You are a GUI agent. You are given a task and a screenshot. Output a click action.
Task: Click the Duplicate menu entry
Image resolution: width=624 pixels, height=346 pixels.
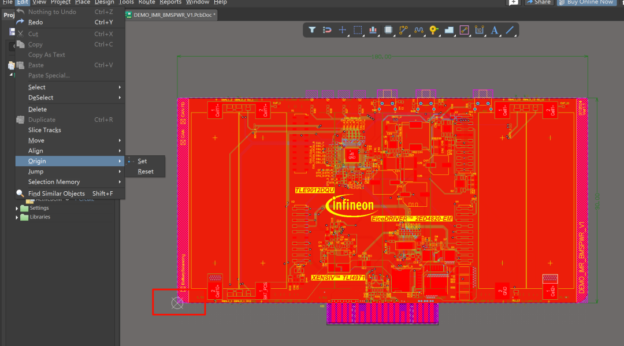tap(70, 120)
